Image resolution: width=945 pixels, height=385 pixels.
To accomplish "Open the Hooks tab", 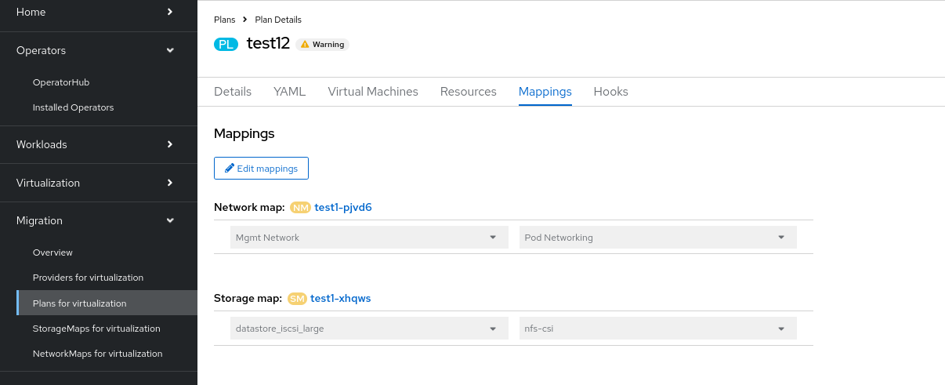I will (610, 92).
